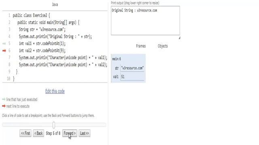Click the line 9 closing brace
The image size is (259, 145).
(x=17, y=72)
